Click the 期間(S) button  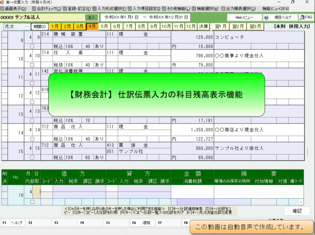coord(40,27)
